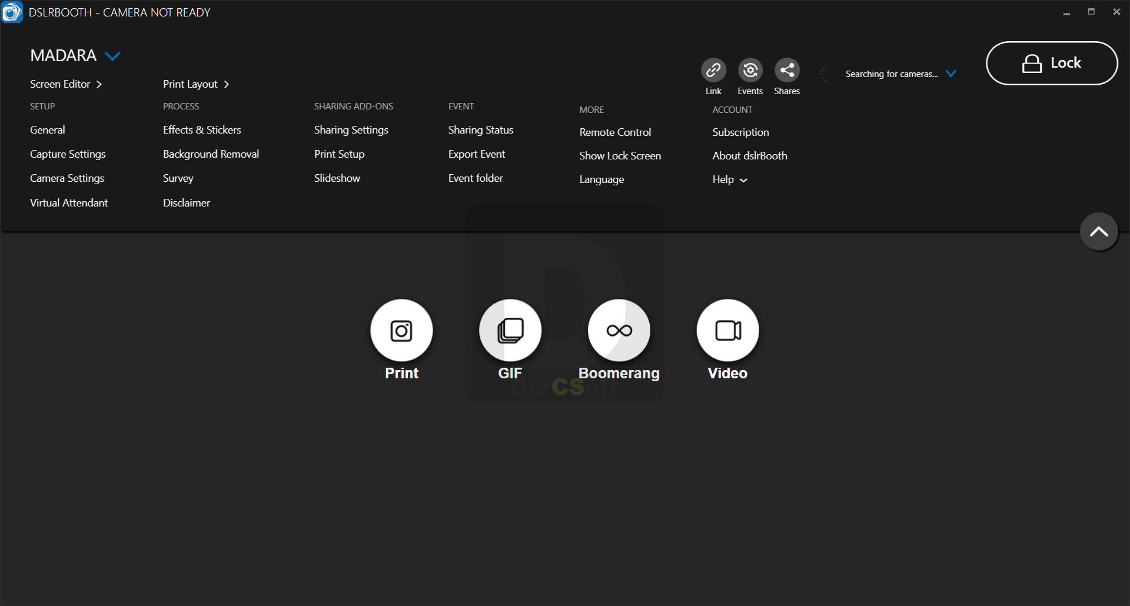
Task: Open the Shares icon
Action: pos(787,70)
